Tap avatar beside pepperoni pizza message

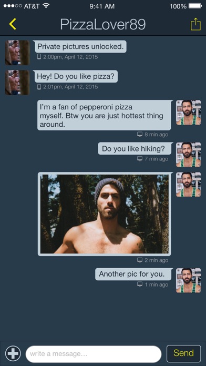[188, 113]
